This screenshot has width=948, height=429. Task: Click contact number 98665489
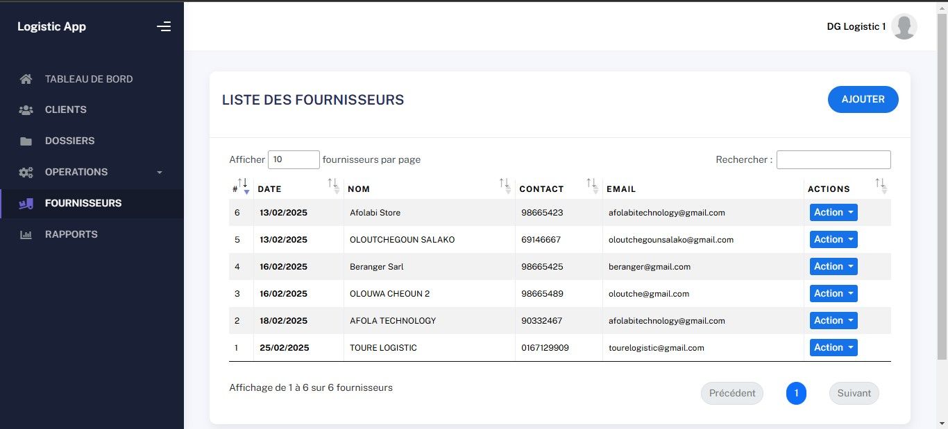[x=542, y=294]
